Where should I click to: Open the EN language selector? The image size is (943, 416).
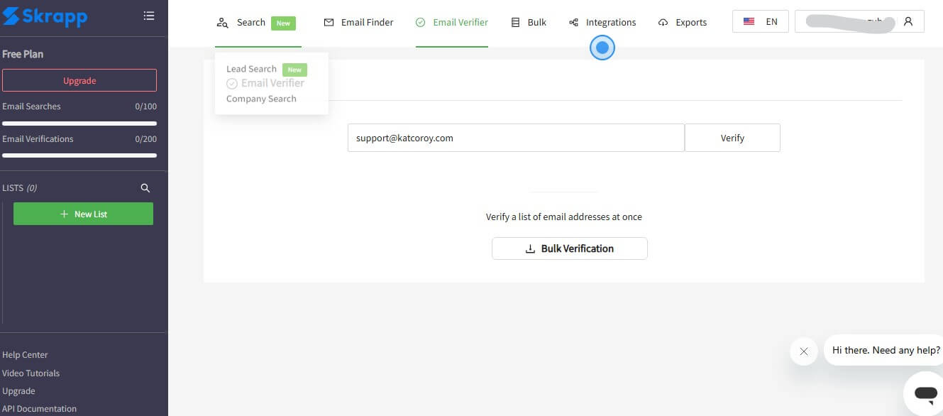point(760,21)
